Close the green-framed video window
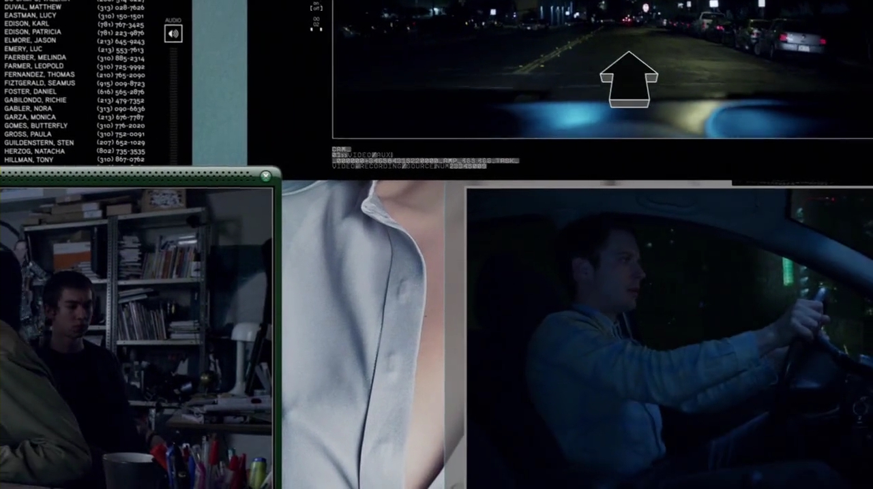 [x=265, y=176]
